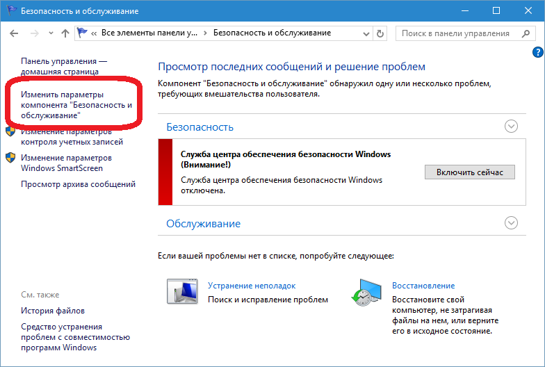The width and height of the screenshot is (545, 367).
Task: Maximize the window
Action: (496, 11)
